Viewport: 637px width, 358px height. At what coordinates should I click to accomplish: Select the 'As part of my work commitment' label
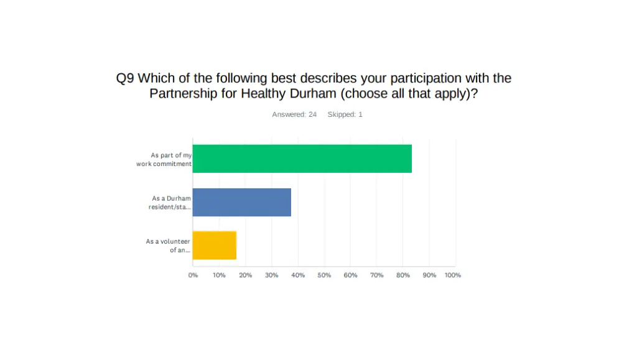point(164,160)
